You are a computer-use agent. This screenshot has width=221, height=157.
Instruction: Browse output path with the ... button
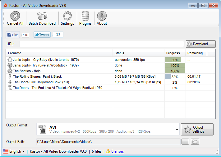185,142
